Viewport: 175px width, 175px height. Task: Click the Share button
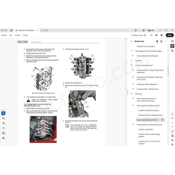[x=170, y=35]
